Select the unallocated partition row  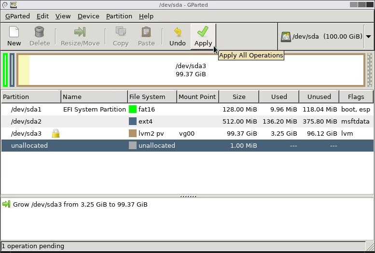click(187, 145)
